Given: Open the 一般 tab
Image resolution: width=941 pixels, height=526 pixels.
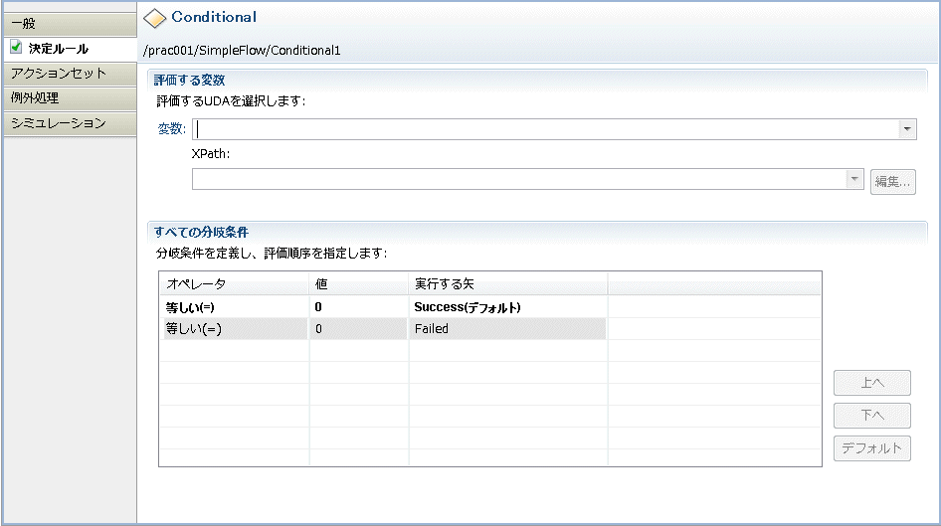Looking at the screenshot, I should (70, 24).
